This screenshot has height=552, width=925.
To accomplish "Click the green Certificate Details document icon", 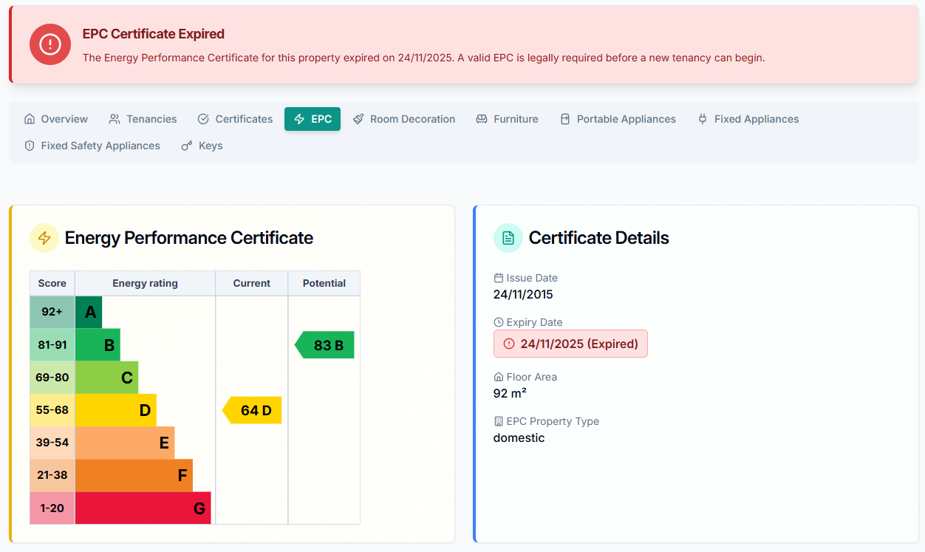I will [508, 237].
